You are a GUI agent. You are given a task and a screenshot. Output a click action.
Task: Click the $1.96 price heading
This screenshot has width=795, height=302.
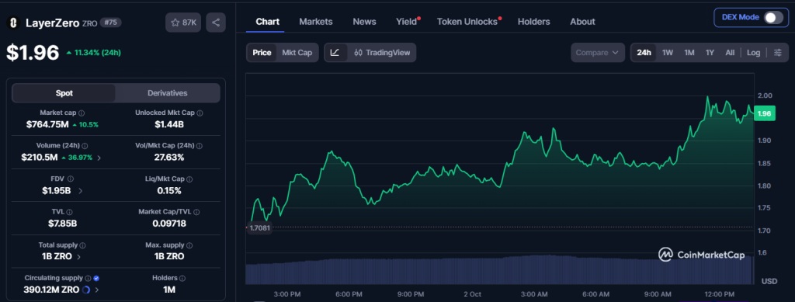(x=33, y=53)
